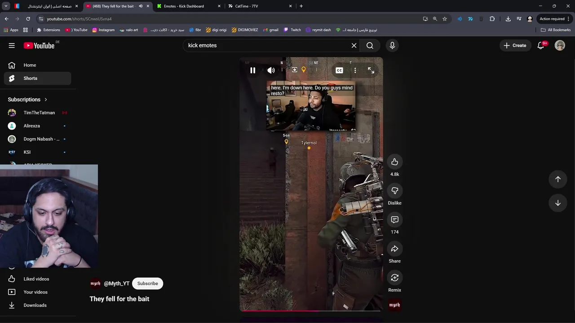Open the Short's three-dot more options
The image size is (575, 323).
tap(355, 70)
